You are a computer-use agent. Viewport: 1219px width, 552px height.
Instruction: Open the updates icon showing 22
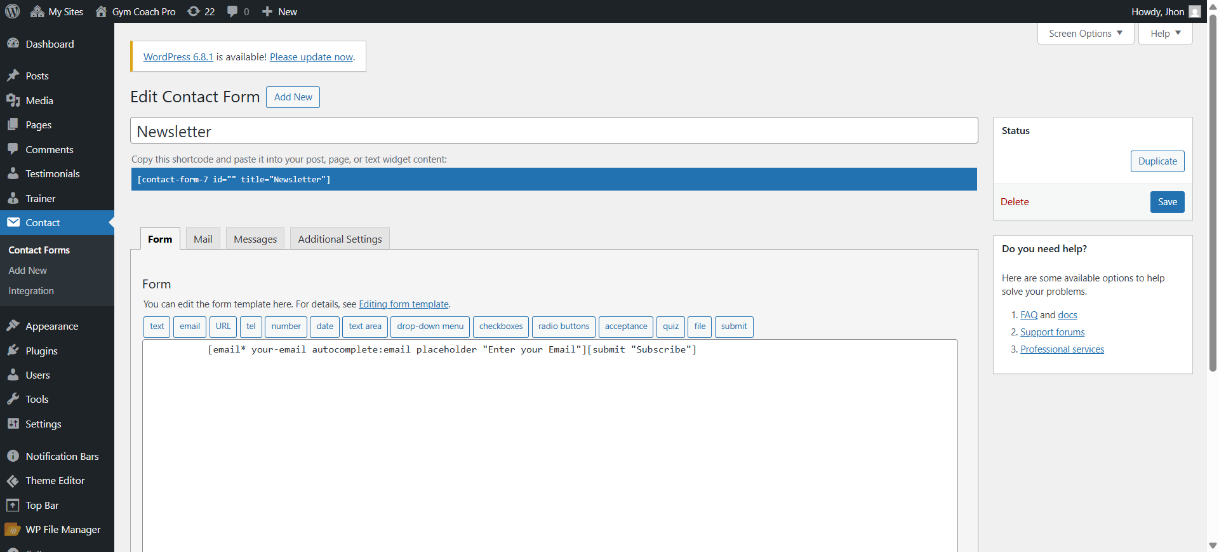point(193,11)
